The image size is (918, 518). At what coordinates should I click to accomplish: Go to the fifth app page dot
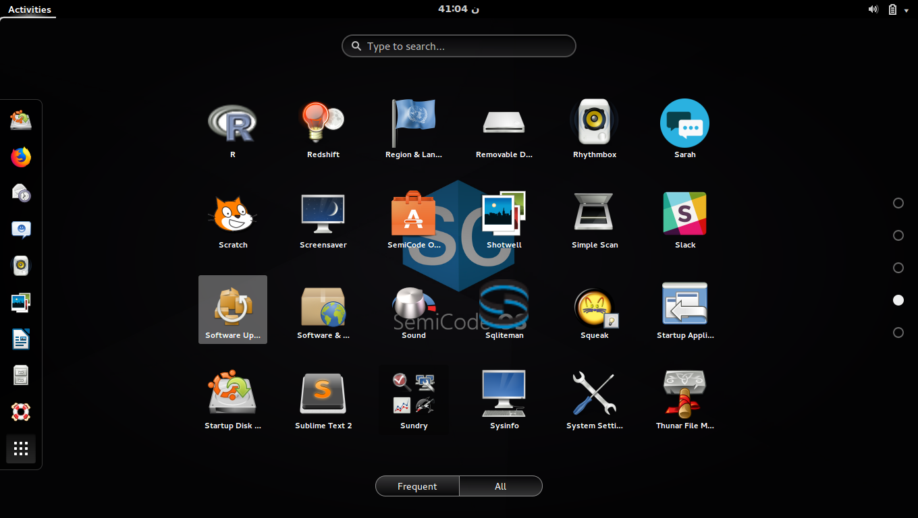click(x=898, y=333)
